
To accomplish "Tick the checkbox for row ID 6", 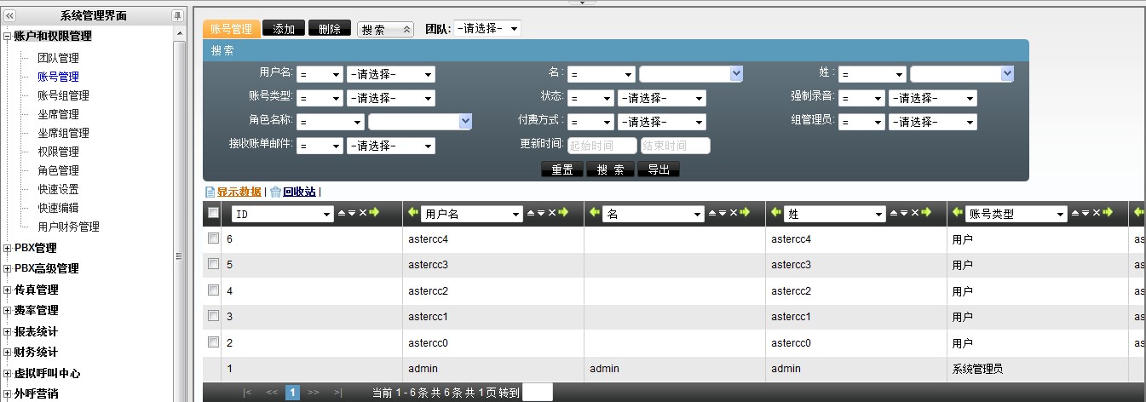I will tap(213, 239).
